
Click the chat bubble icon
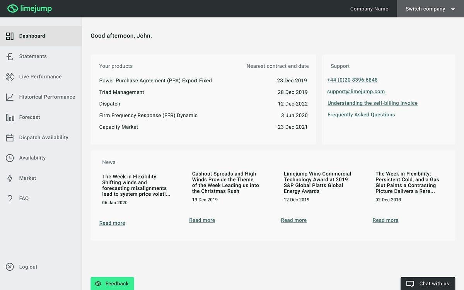point(410,284)
